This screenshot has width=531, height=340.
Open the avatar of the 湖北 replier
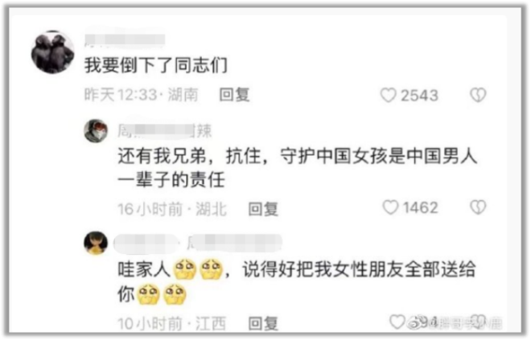(96, 131)
